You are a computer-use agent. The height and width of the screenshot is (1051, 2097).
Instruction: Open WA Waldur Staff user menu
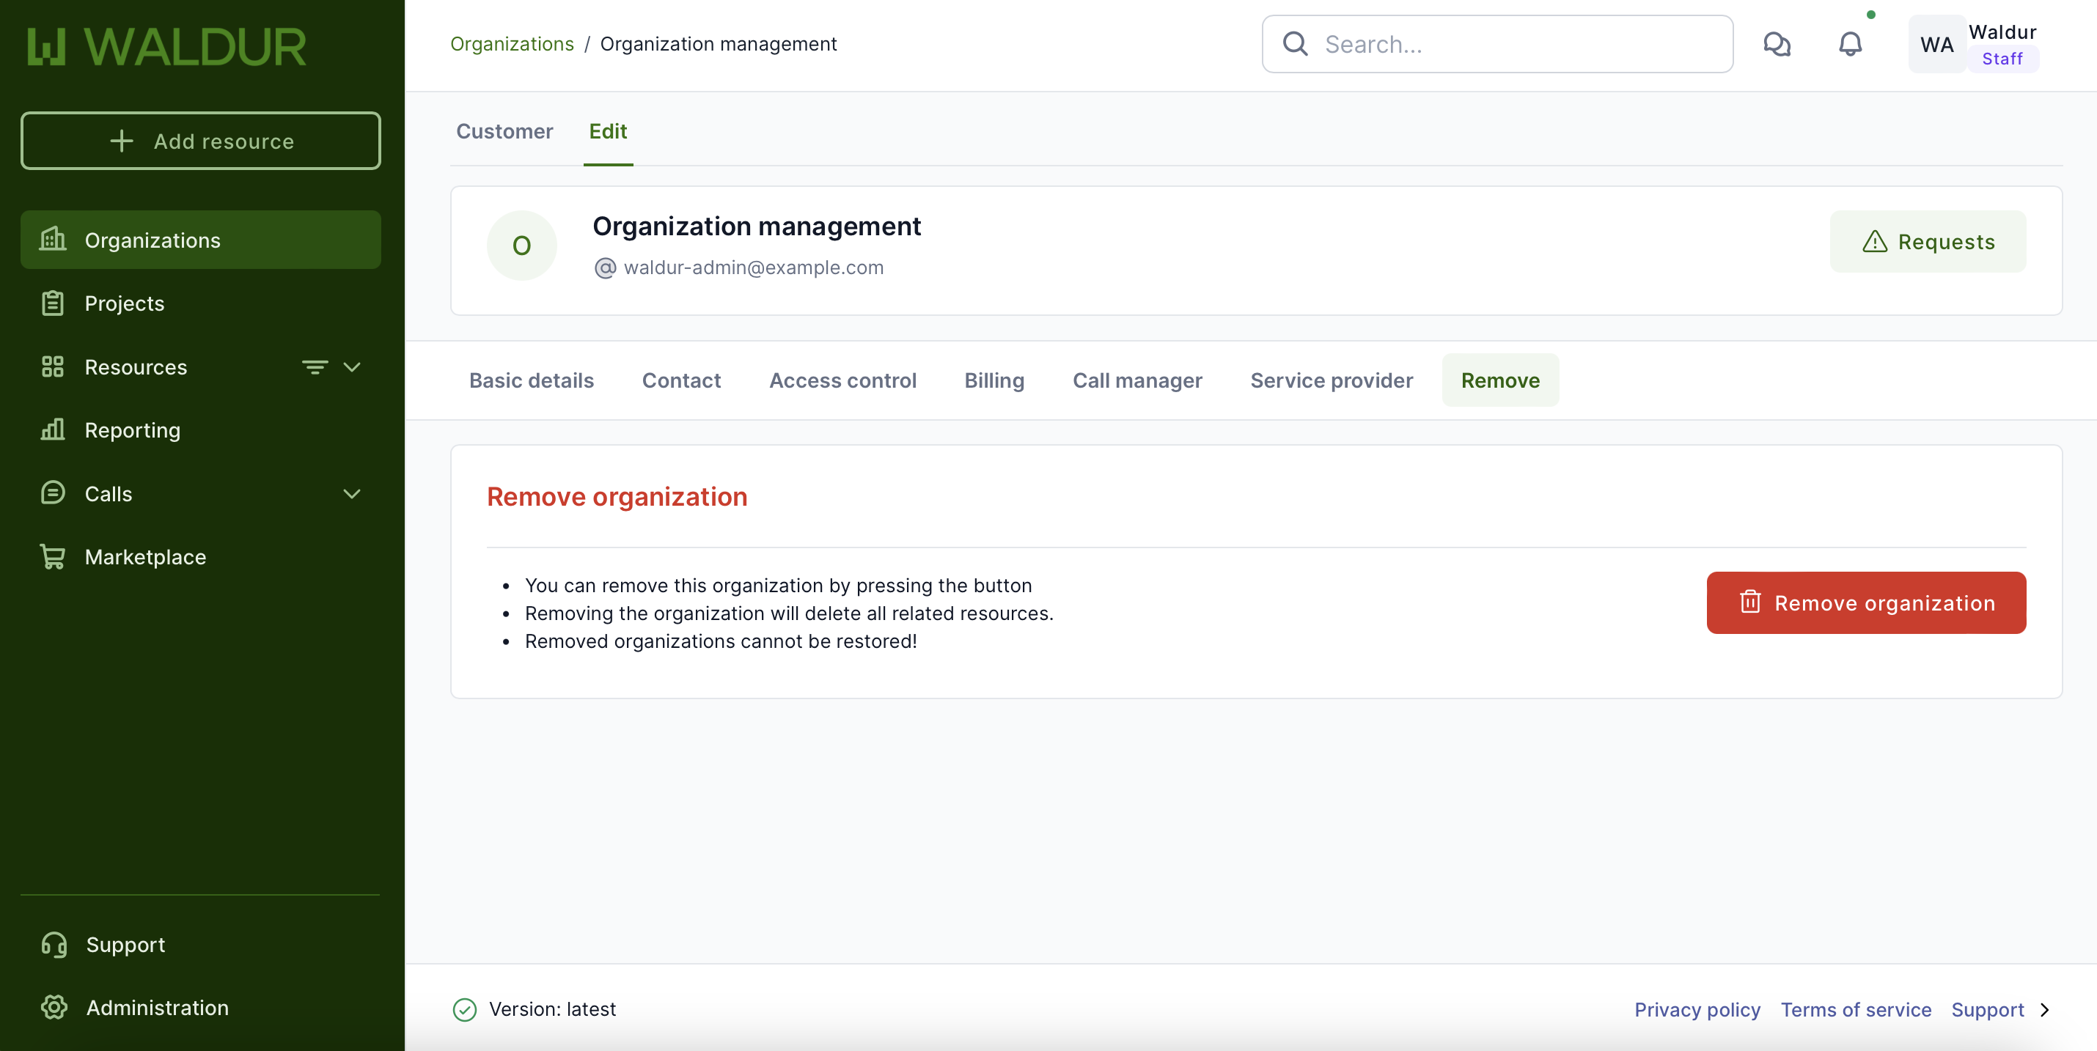[x=1973, y=44]
